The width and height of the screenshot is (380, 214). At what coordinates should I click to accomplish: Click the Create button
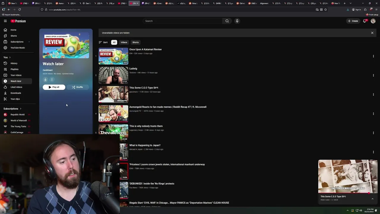353,21
